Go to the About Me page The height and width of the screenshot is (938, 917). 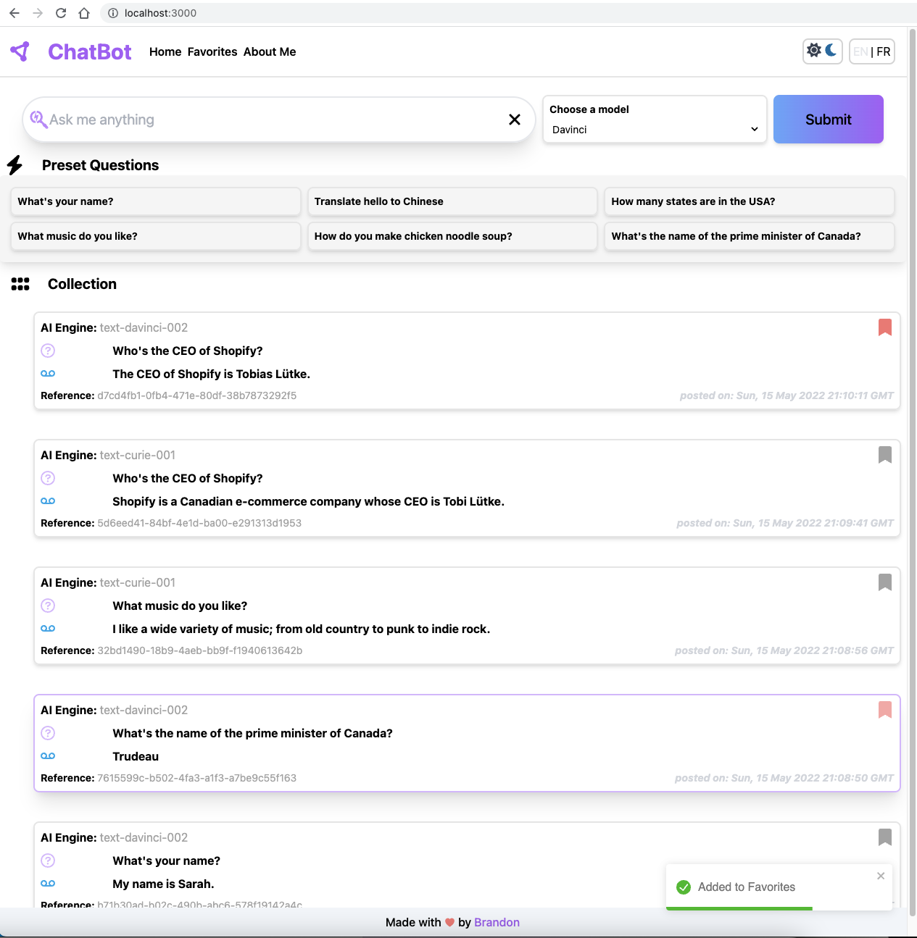[x=269, y=51]
